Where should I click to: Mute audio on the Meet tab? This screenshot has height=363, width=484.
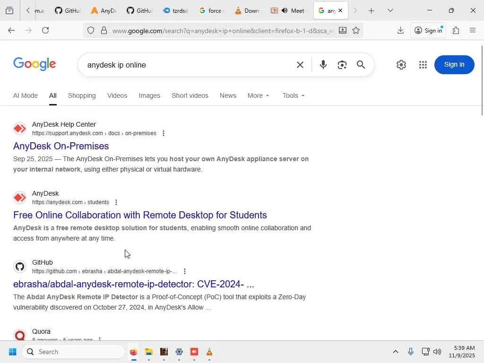(285, 10)
